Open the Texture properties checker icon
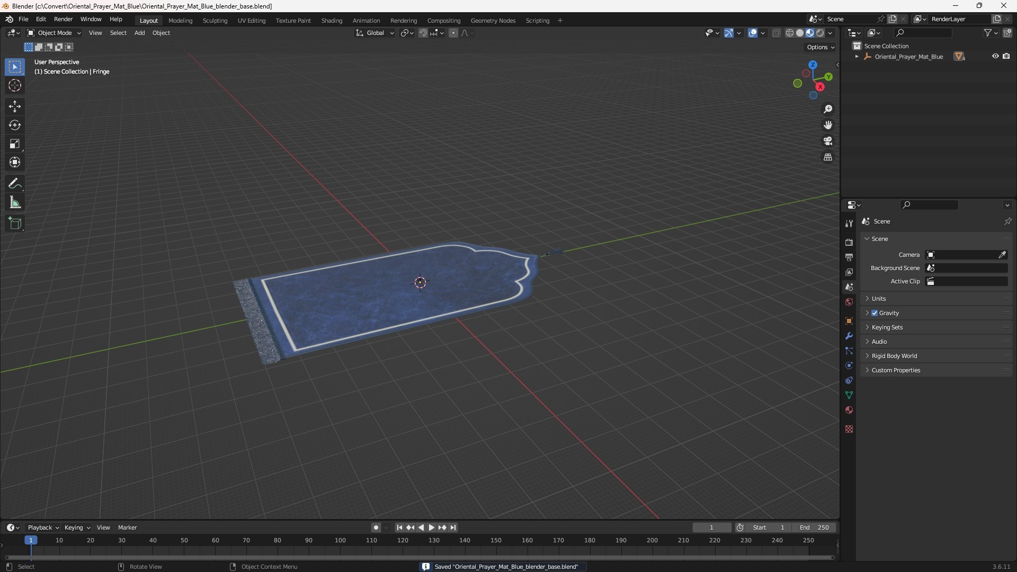1017x572 pixels. [x=849, y=429]
